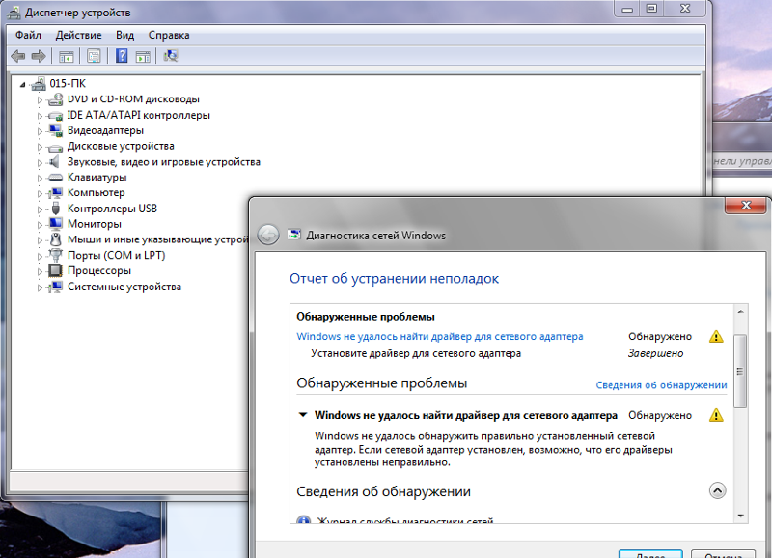Click the Системные устройства icon
This screenshot has height=558, width=772.
(x=55, y=287)
